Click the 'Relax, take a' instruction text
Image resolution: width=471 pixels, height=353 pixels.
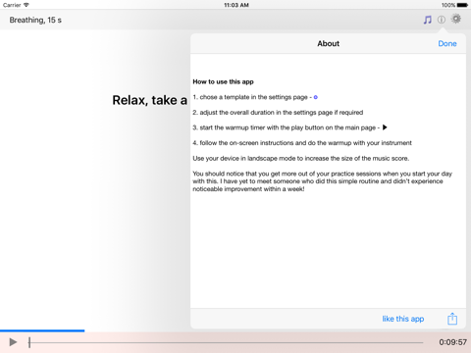150,100
